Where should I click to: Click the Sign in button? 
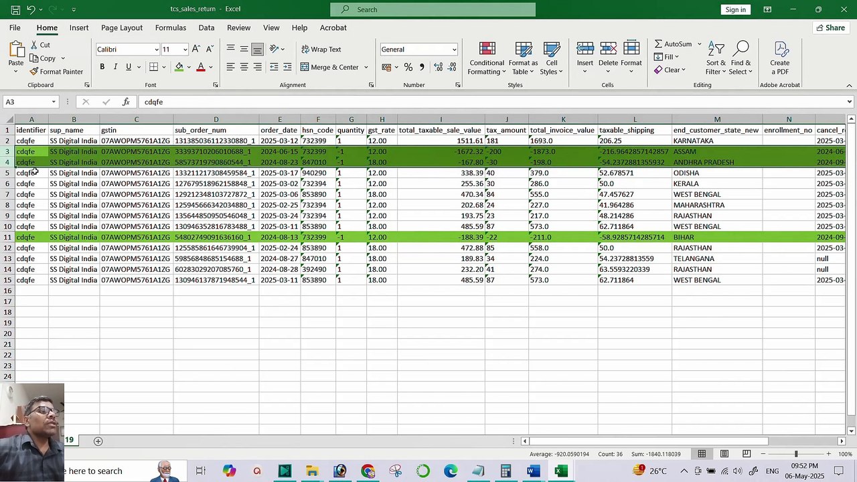[736, 9]
